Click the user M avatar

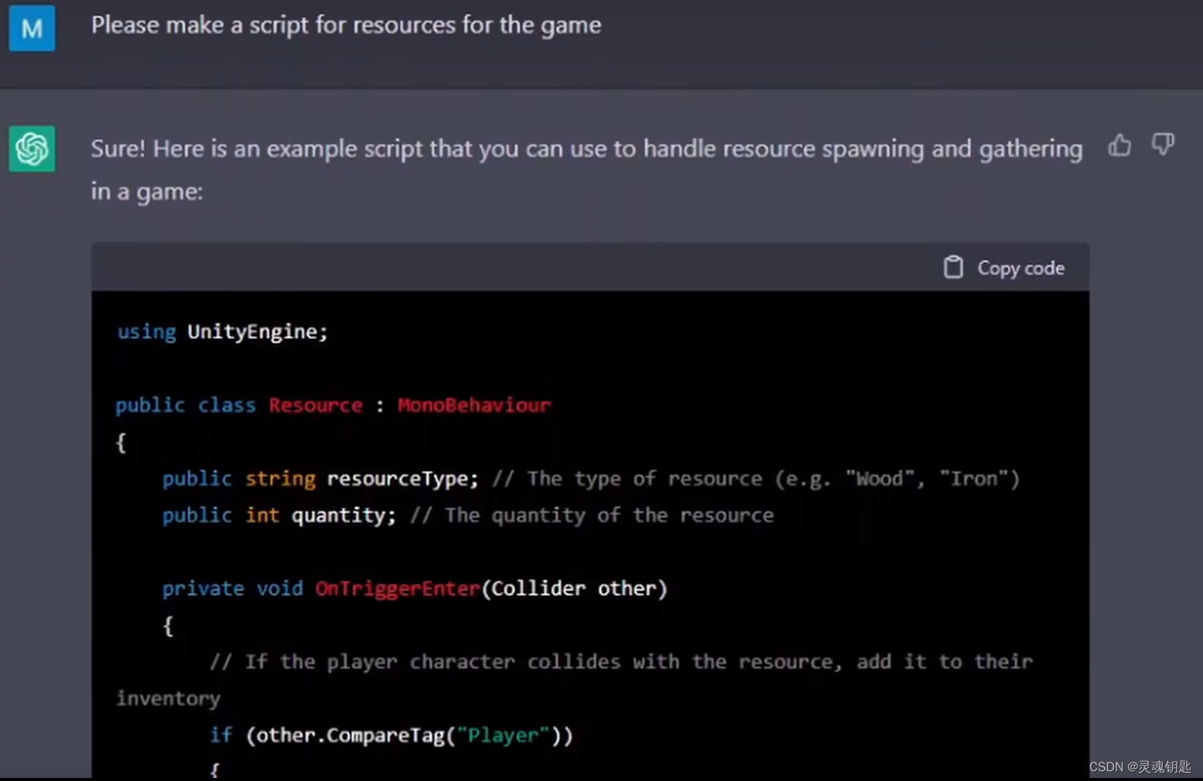pyautogui.click(x=32, y=28)
